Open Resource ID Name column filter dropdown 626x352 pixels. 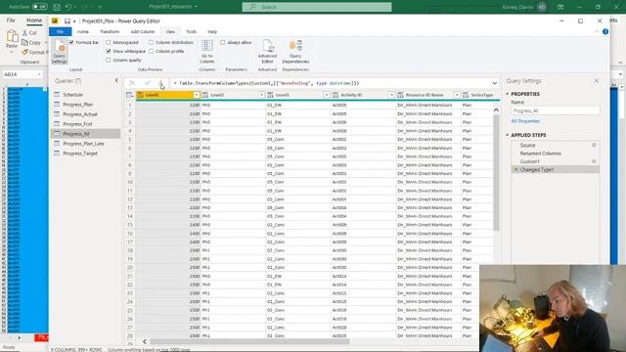[457, 95]
